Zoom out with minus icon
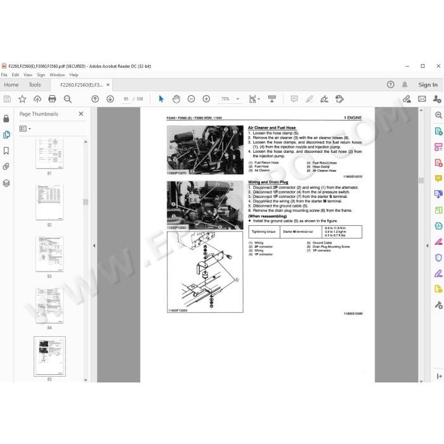The height and width of the screenshot is (444, 444). pos(191,99)
